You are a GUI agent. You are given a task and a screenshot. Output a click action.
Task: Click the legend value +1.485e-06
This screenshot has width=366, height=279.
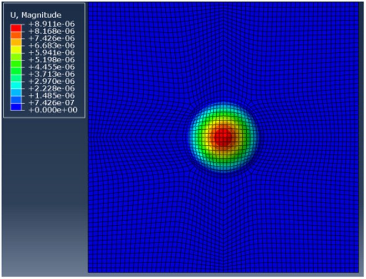pos(52,95)
